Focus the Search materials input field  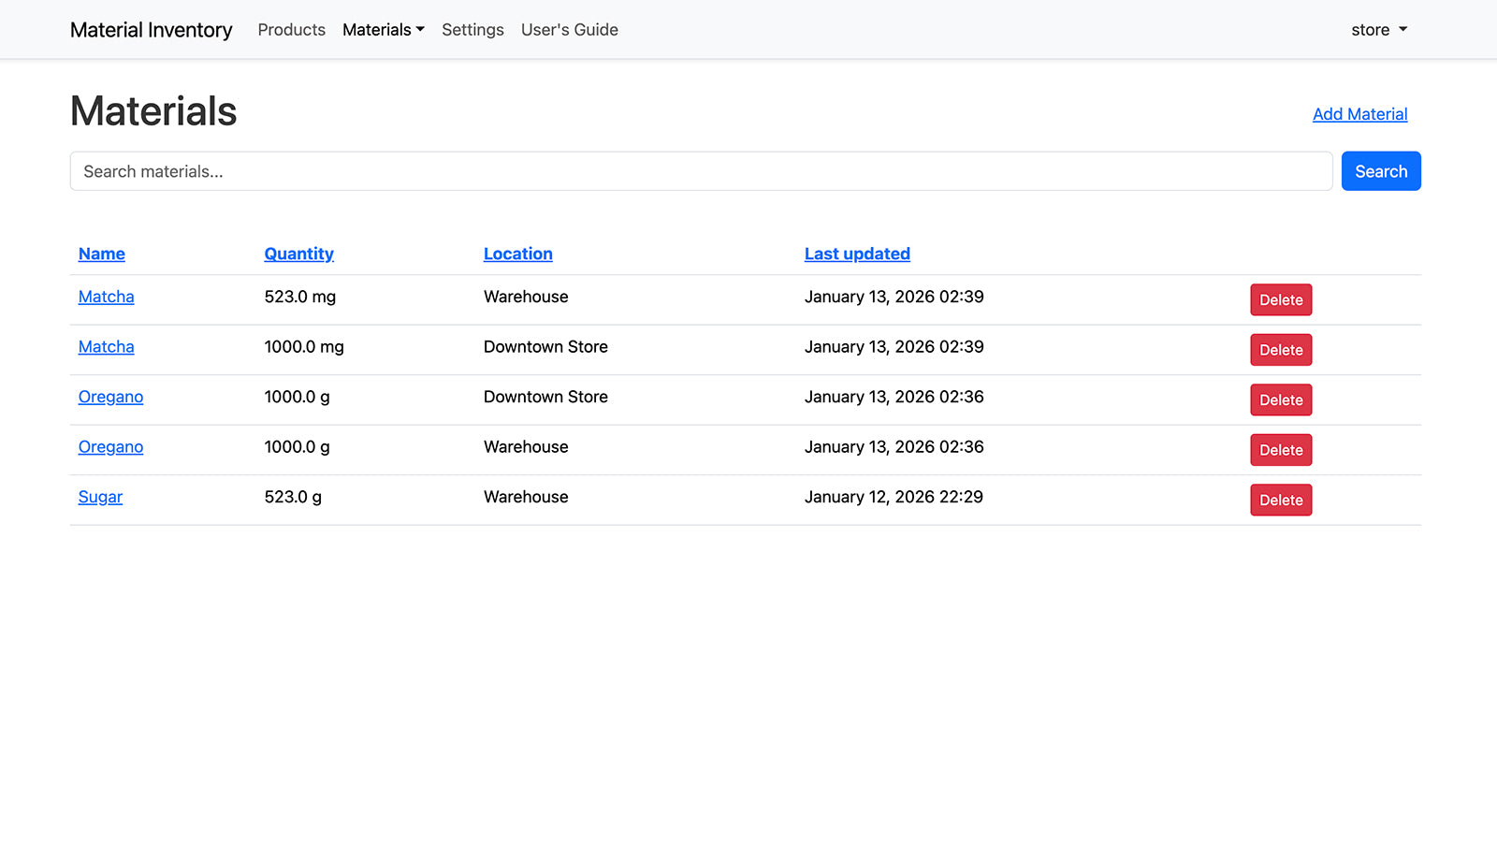click(x=701, y=171)
